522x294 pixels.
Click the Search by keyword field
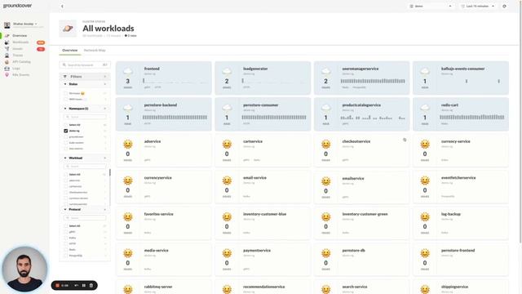point(85,65)
